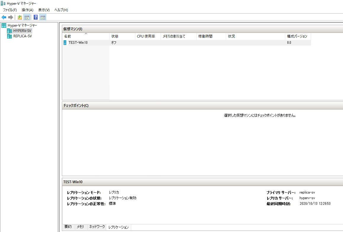Viewport: 343px width, 232px height.
Task: Click the Back arrow toolbar icon
Action: click(x=4, y=17)
